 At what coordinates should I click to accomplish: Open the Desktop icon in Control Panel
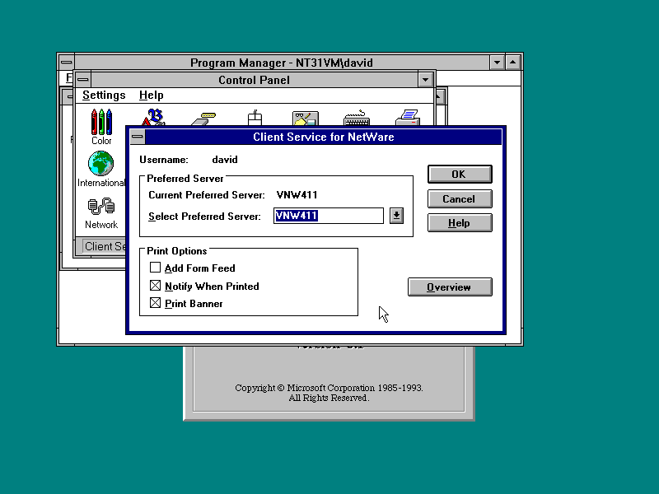click(306, 119)
